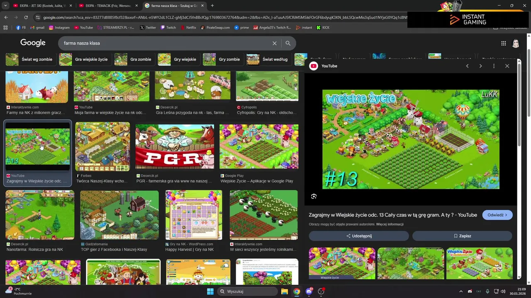531x298 pixels.
Task: Close the image preview panel
Action: (x=507, y=66)
